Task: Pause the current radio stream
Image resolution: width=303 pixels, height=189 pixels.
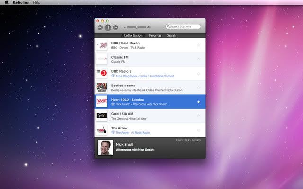Action: click(x=108, y=27)
